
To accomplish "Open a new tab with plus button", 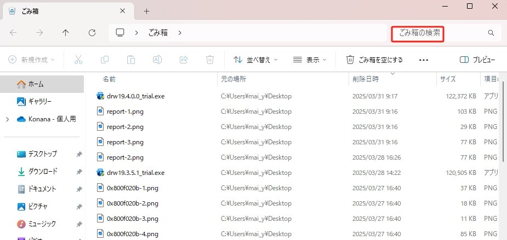I will (x=146, y=11).
